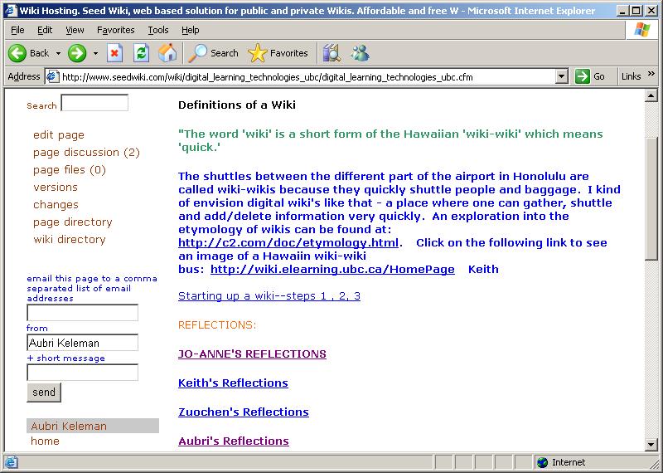Click the Internet zone globe icon
This screenshot has height=473, width=663.
[542, 462]
